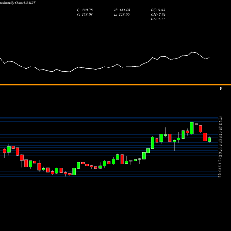Click the 104 price axis label
The image size is (231, 231).
(220, 156)
